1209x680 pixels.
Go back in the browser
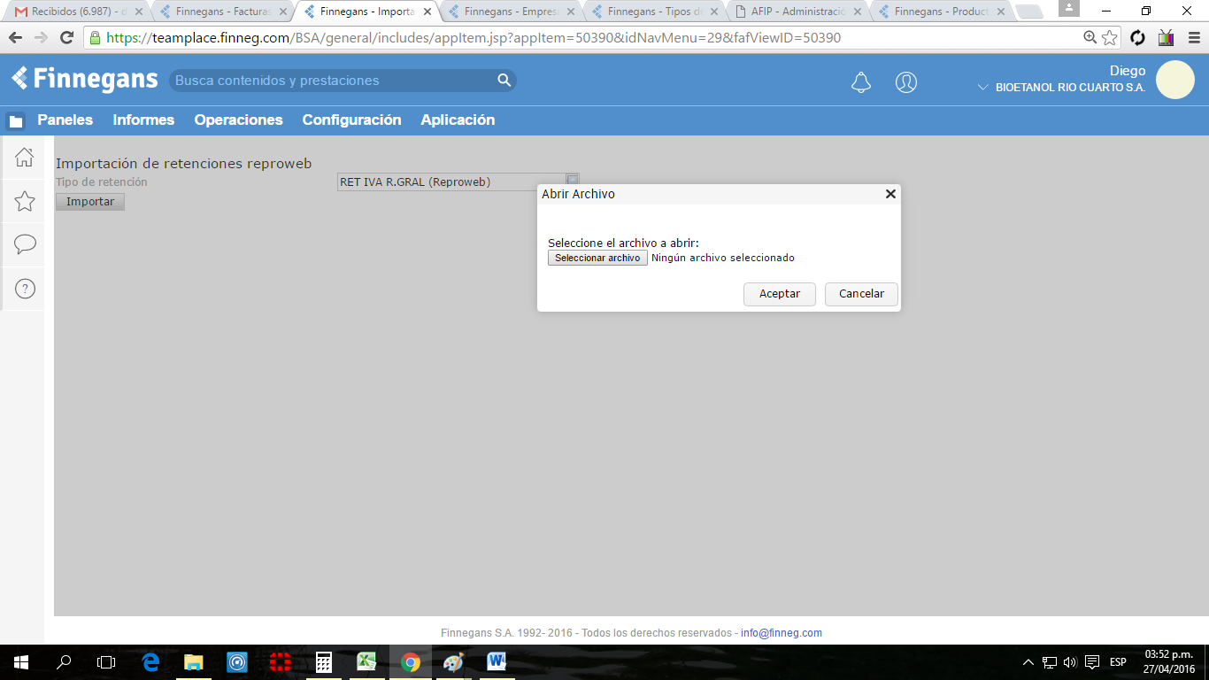(15, 38)
